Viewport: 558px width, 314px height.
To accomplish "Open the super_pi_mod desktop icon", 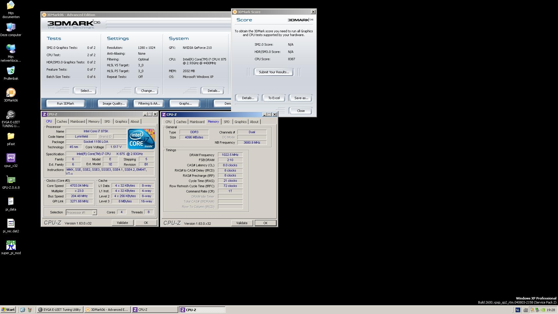I will click(x=11, y=245).
